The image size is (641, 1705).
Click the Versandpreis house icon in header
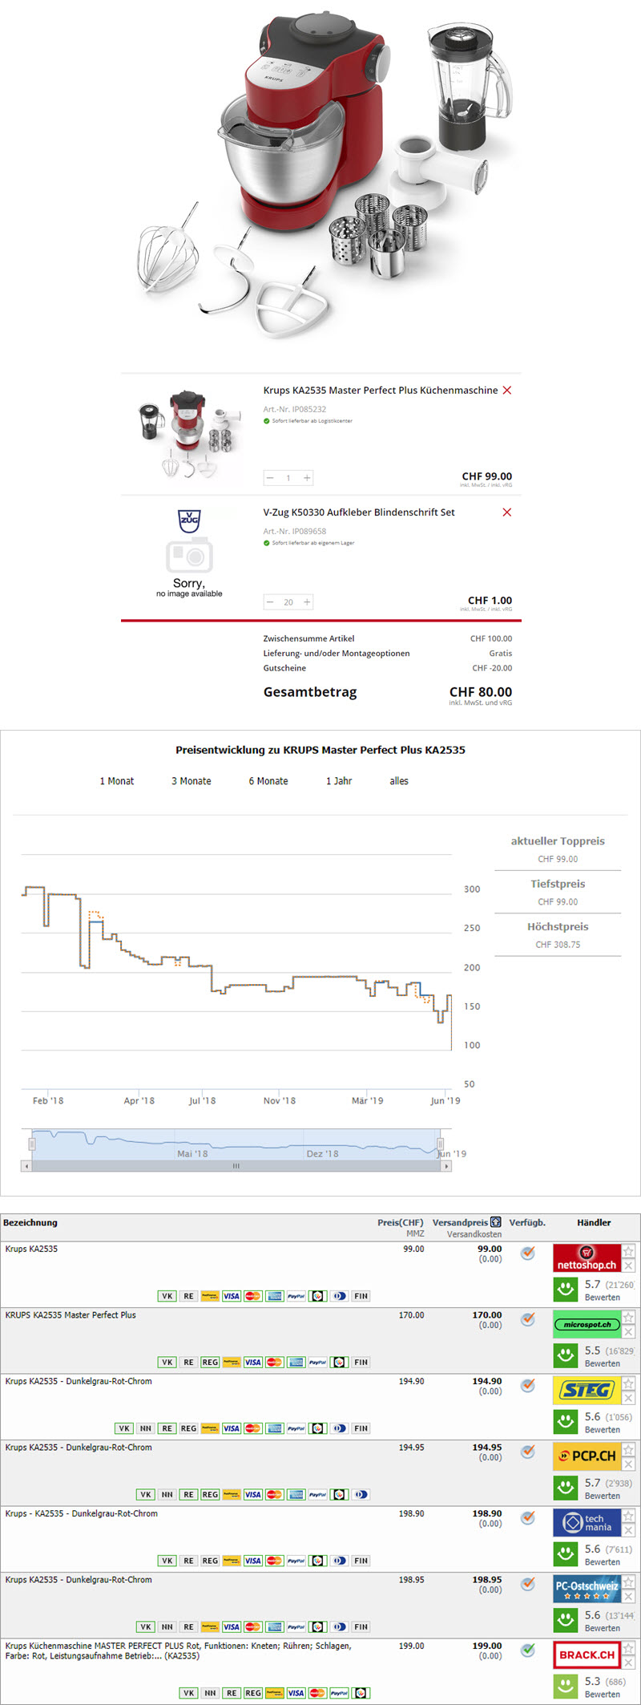click(x=496, y=1222)
